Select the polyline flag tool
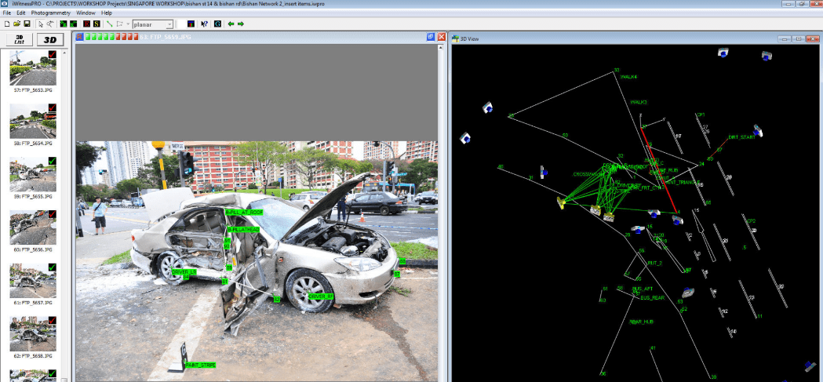The height and width of the screenshot is (382, 823). coord(120,24)
